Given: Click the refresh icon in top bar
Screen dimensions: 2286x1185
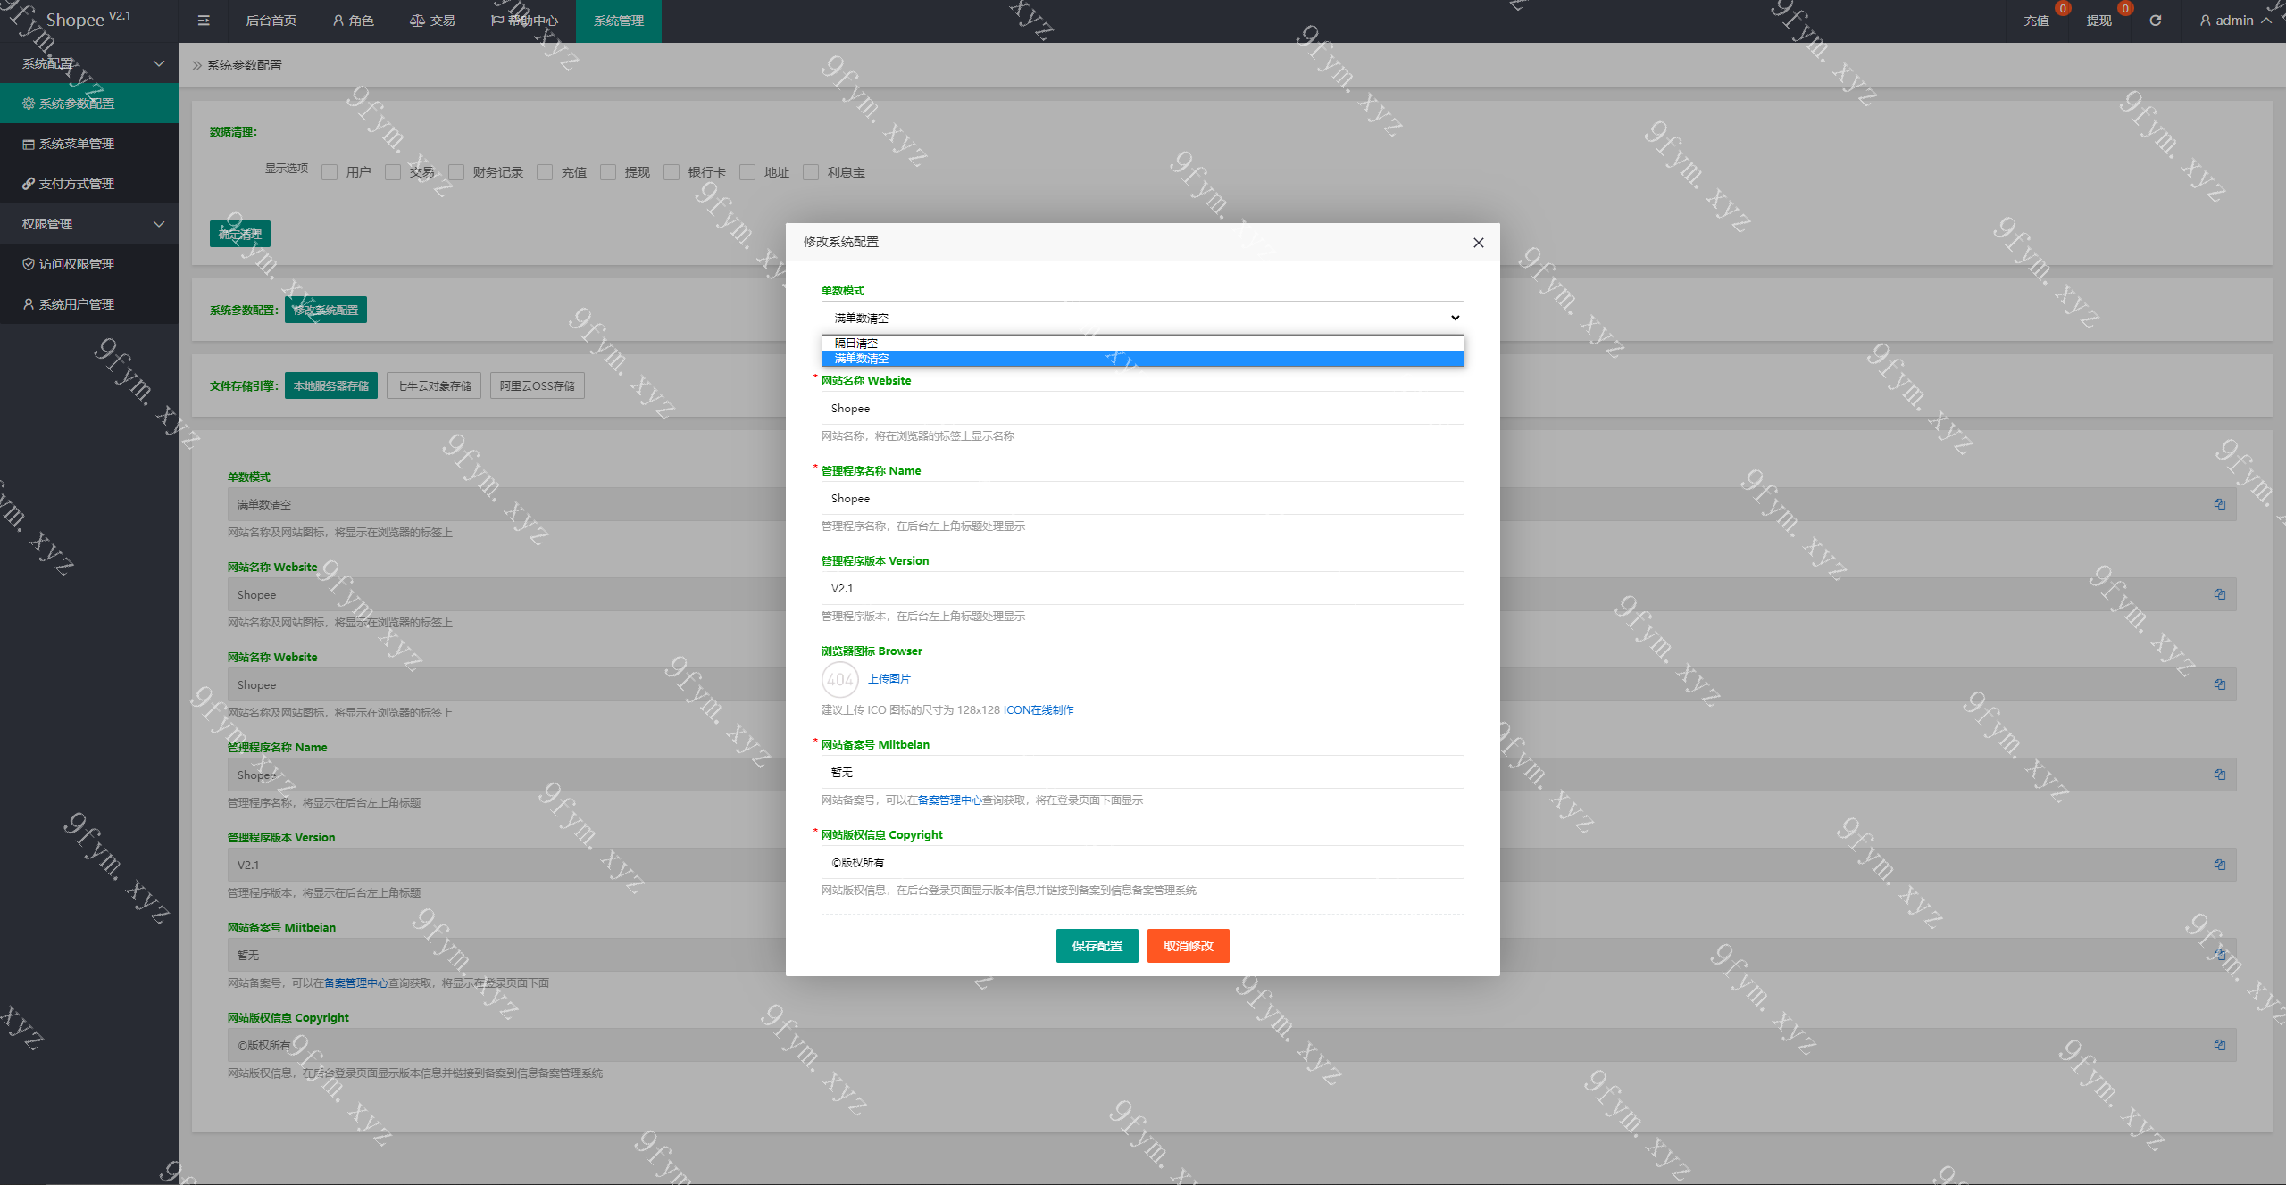Looking at the screenshot, I should (2155, 21).
